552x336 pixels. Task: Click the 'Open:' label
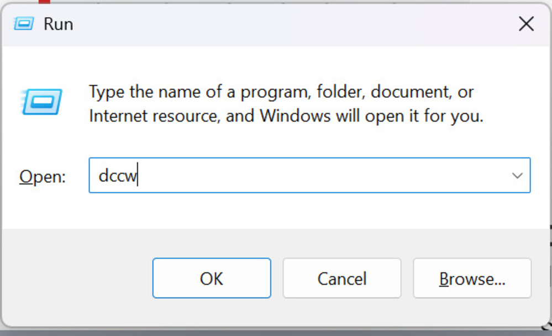click(x=43, y=176)
